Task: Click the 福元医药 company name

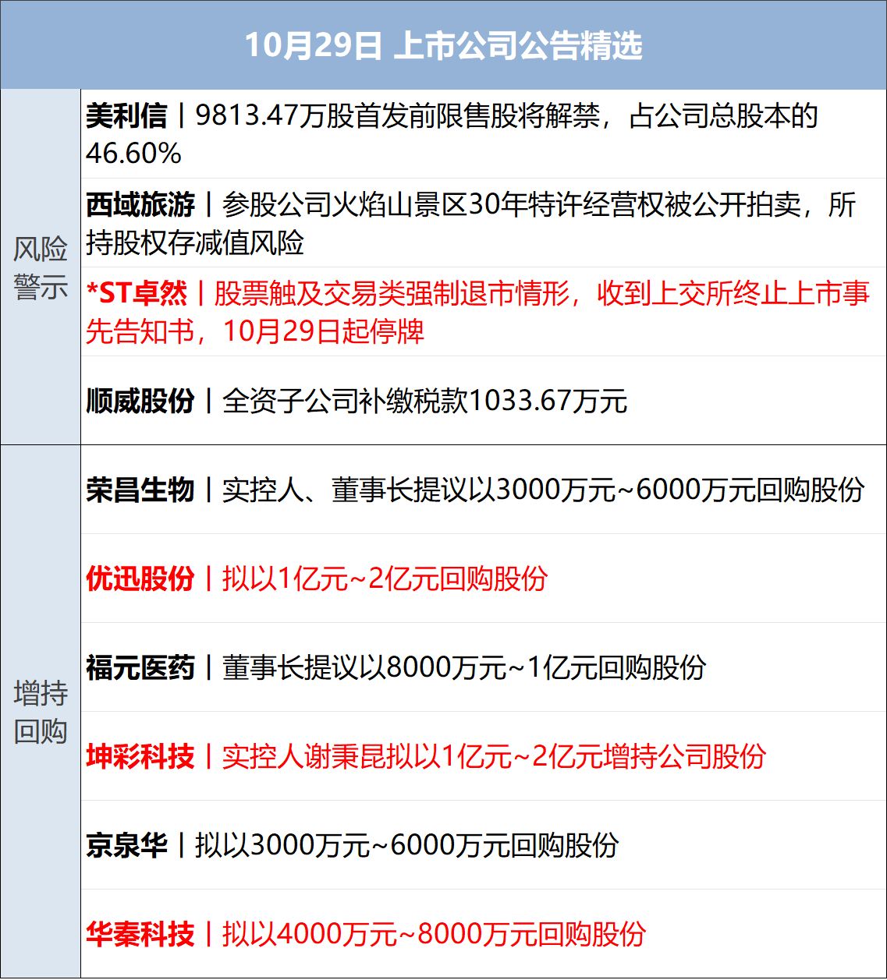Action: 140,668
